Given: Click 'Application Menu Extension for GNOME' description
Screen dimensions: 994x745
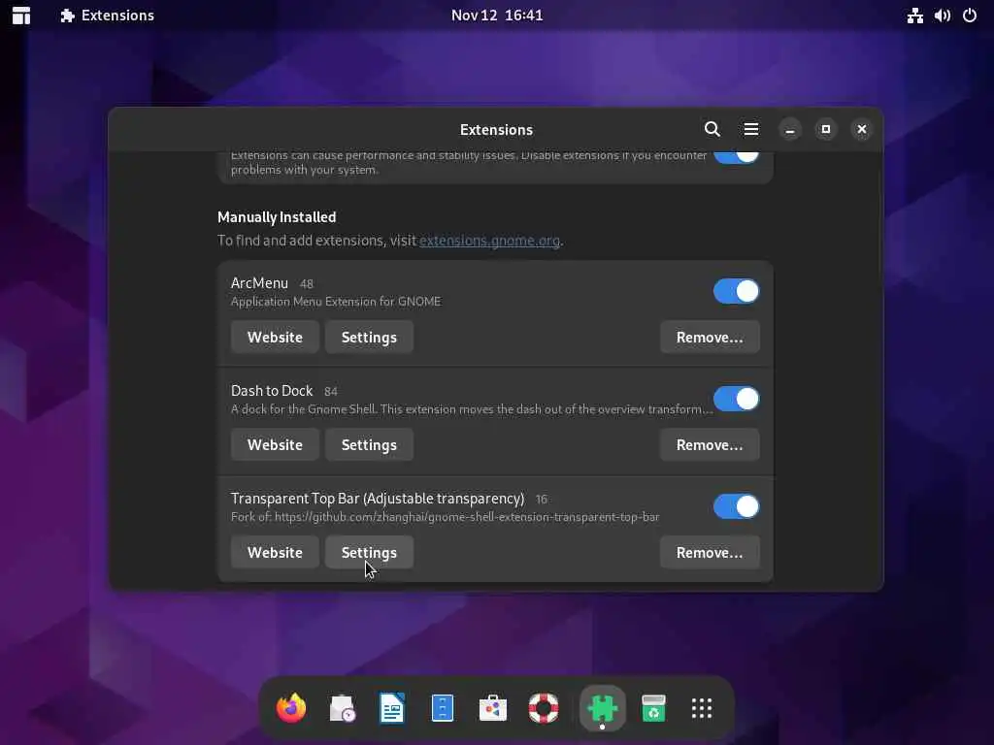Looking at the screenshot, I should click(335, 302).
